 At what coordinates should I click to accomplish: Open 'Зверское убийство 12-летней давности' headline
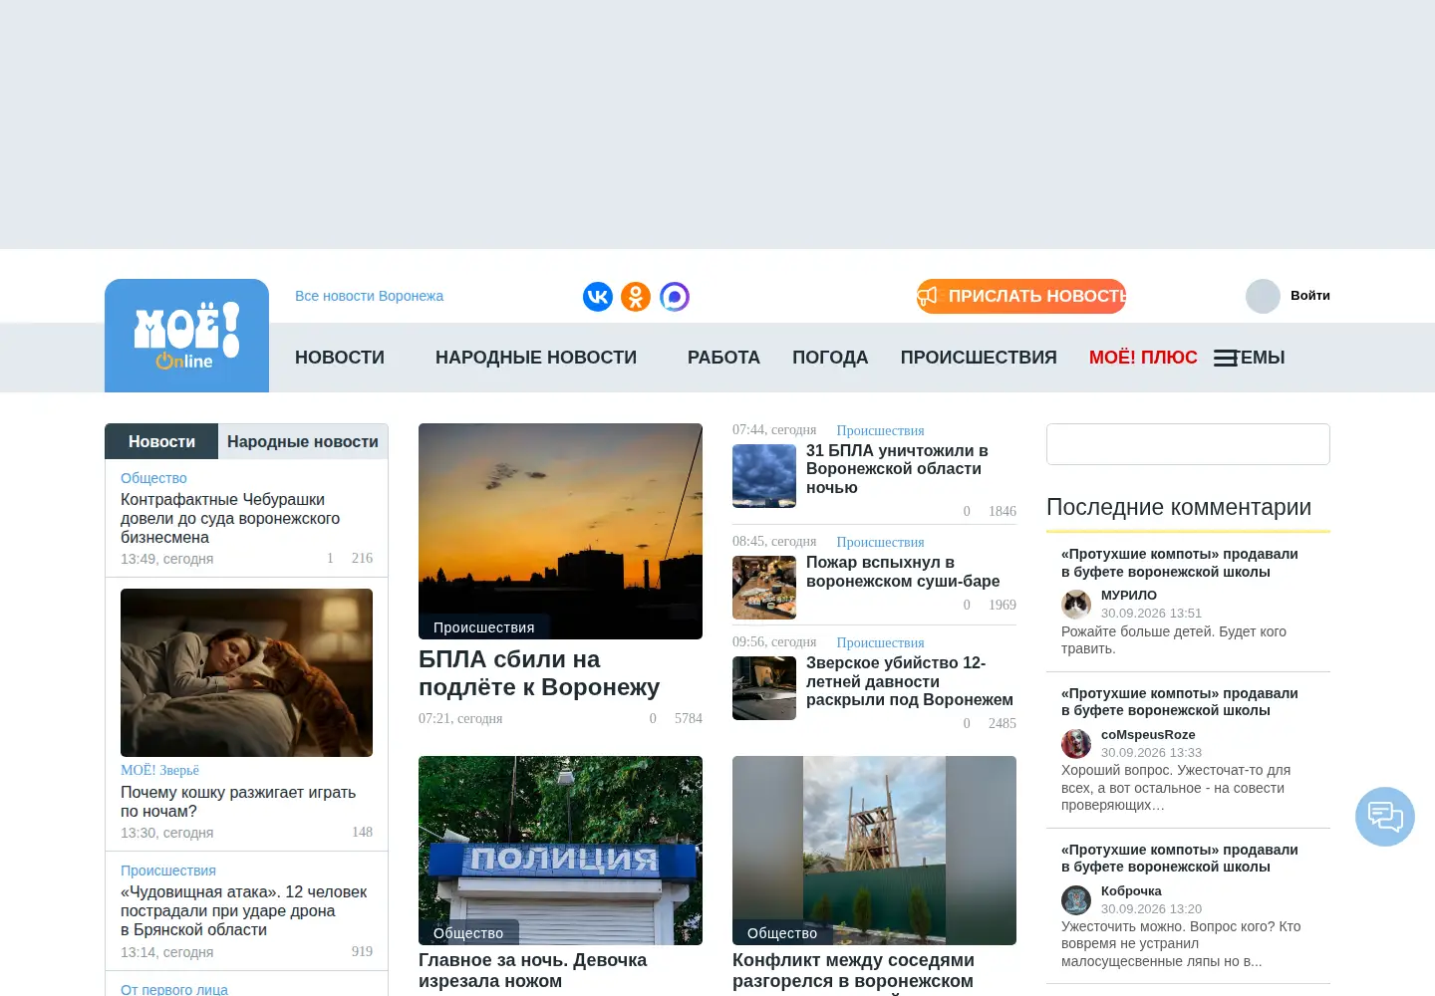pos(909,681)
